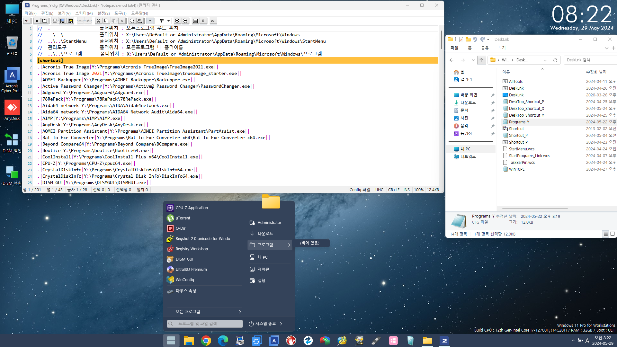Expand the address bar history dropdown
The width and height of the screenshot is (617, 347).
click(545, 60)
